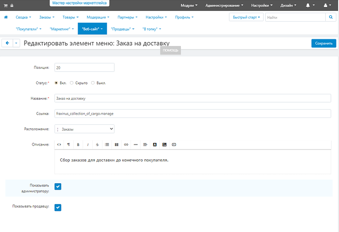
Task: Expand the Быстрый старт dropdown
Action: click(246, 17)
